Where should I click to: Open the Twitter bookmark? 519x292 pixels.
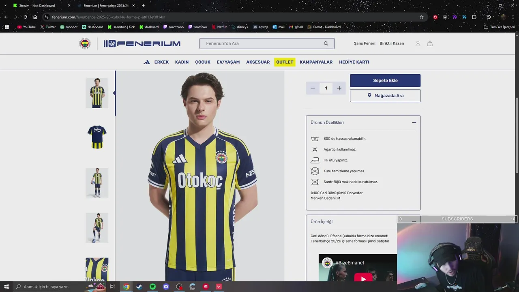(48, 27)
